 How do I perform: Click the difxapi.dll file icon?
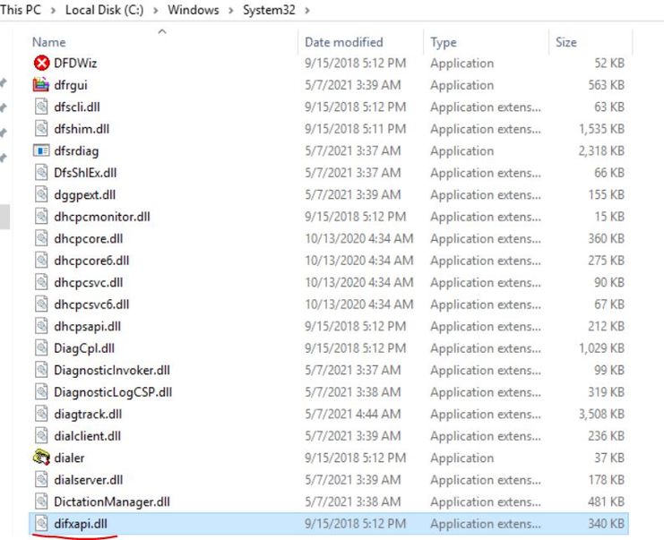tap(41, 524)
